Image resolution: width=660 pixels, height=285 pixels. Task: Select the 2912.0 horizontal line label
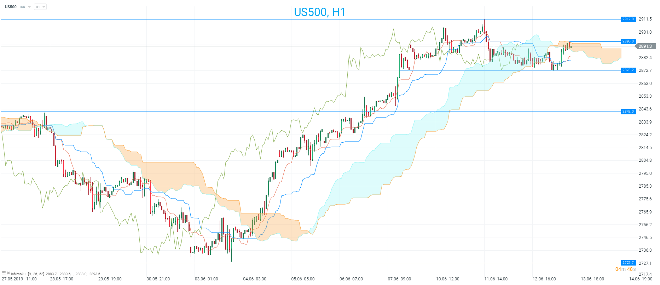point(628,19)
